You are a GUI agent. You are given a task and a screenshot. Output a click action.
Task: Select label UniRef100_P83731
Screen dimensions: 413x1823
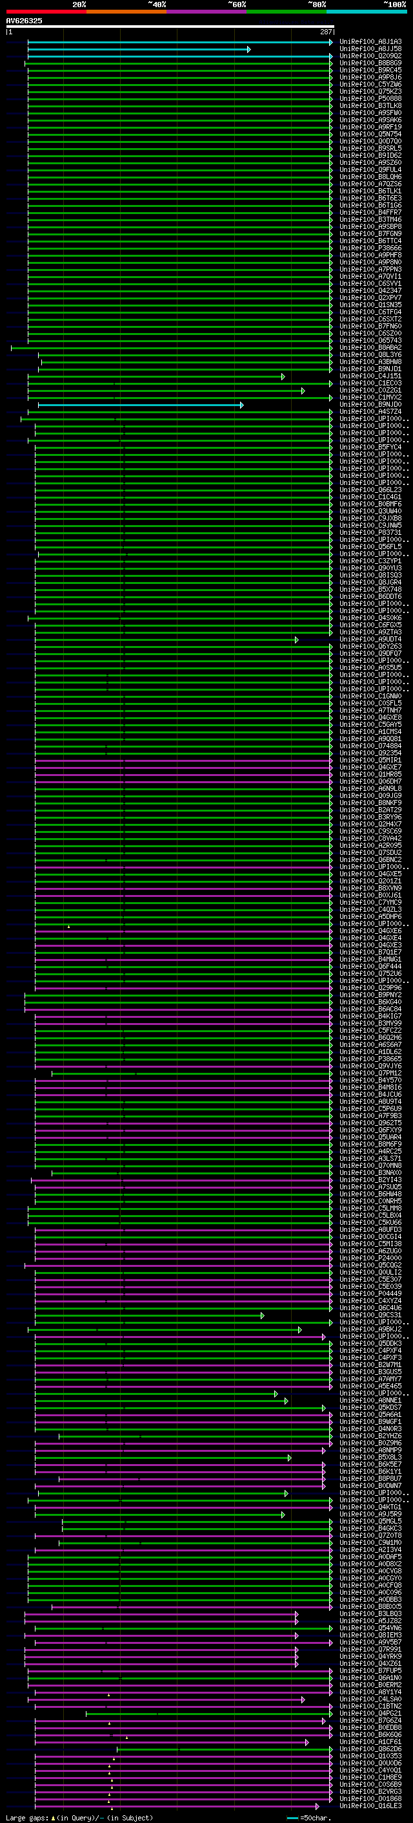click(370, 533)
